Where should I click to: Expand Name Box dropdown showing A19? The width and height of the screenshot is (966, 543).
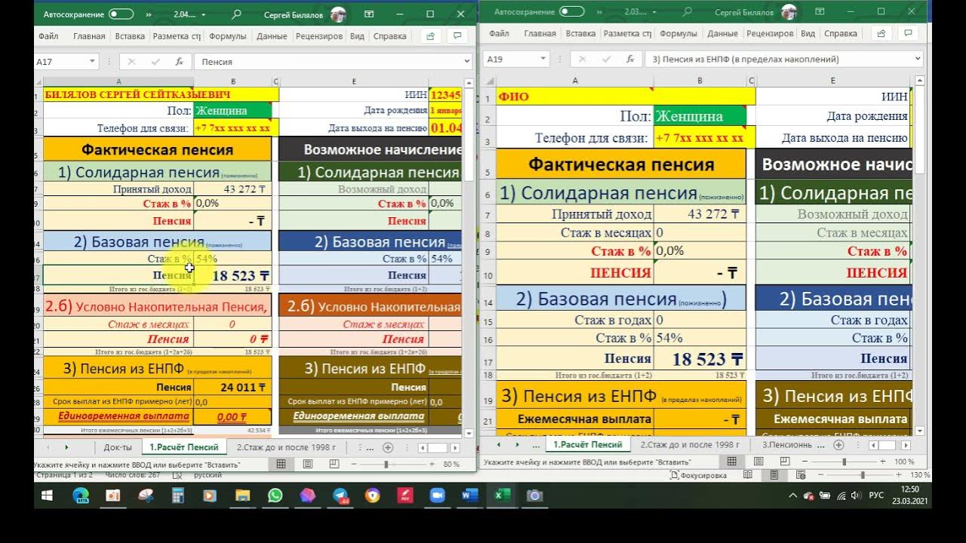point(543,59)
